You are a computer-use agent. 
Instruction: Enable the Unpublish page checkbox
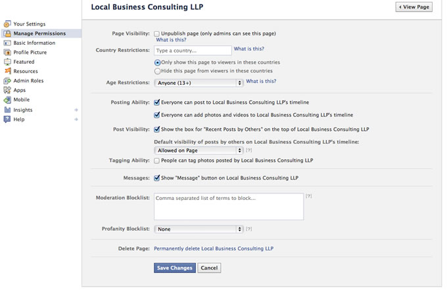[156, 33]
